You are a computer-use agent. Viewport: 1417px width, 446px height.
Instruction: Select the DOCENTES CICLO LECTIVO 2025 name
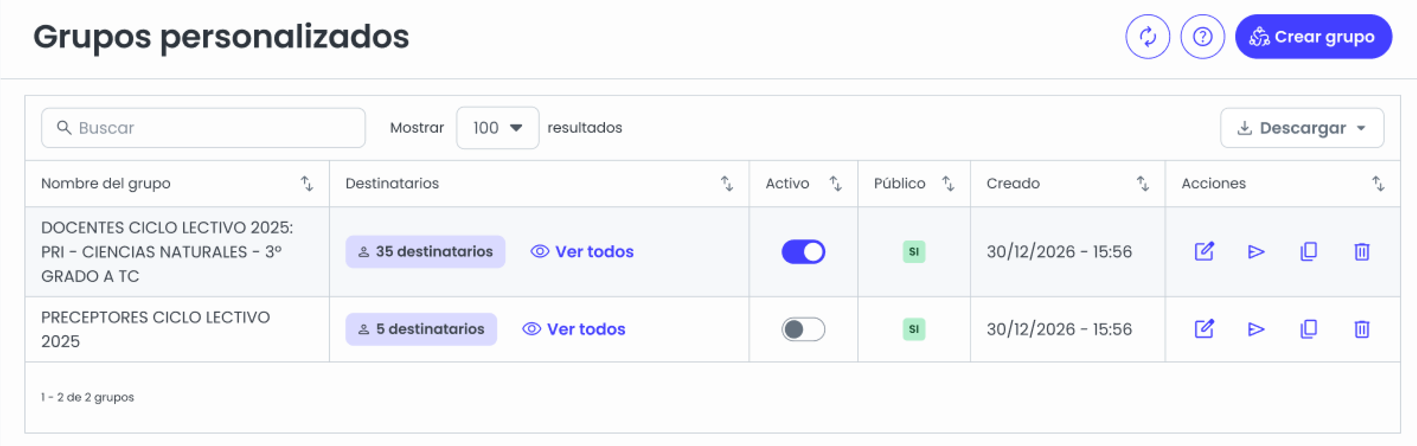click(167, 252)
